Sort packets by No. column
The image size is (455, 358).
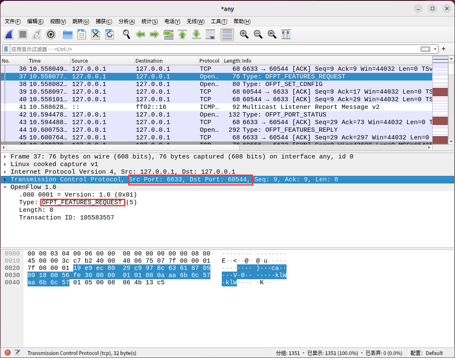14,61
